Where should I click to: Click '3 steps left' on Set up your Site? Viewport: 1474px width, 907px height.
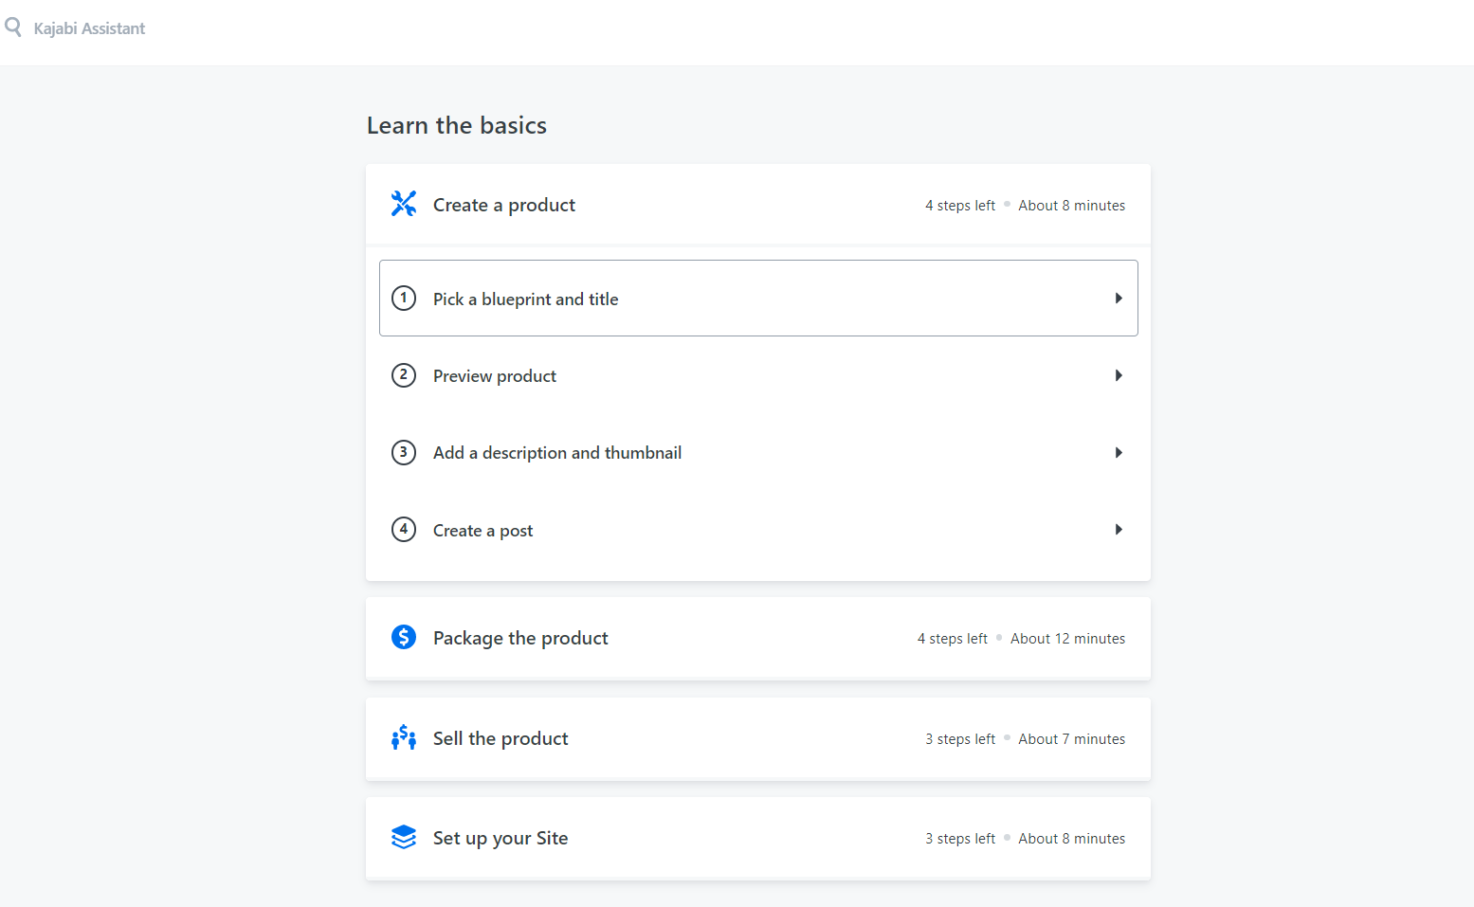click(960, 839)
